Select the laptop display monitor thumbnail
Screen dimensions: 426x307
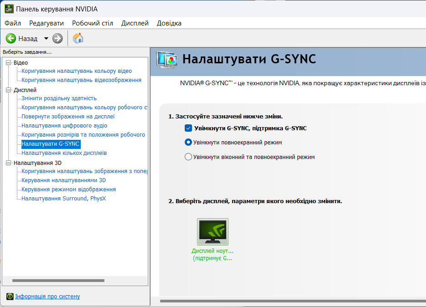point(213,232)
